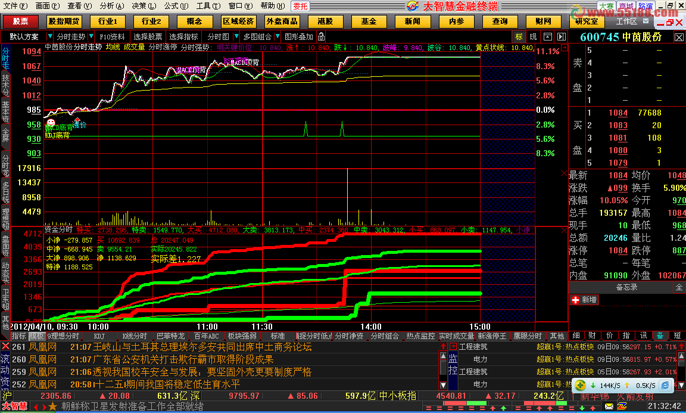This screenshot has height=413, width=686.
Task: Click the icon right of the envelope
Action: click(x=621, y=406)
